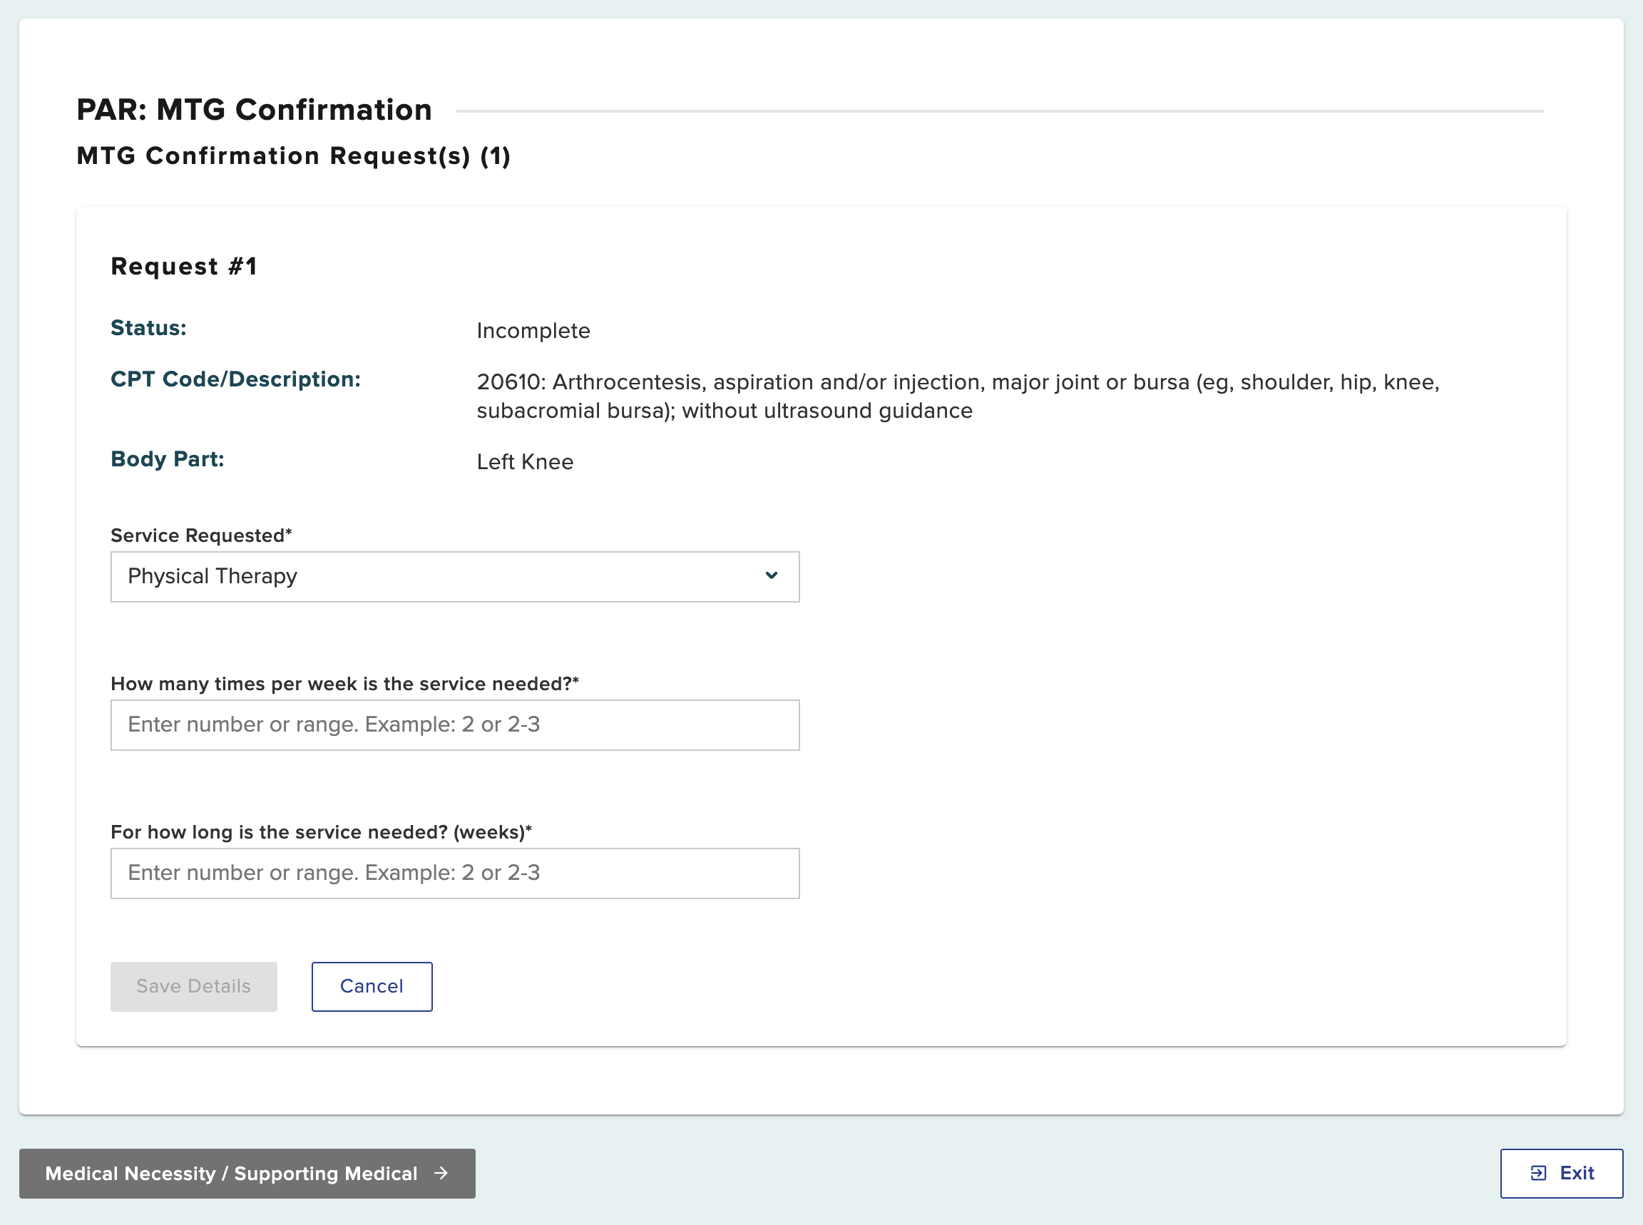The image size is (1643, 1225).
Task: Click the 'Body Part:' label
Action: pyautogui.click(x=168, y=459)
